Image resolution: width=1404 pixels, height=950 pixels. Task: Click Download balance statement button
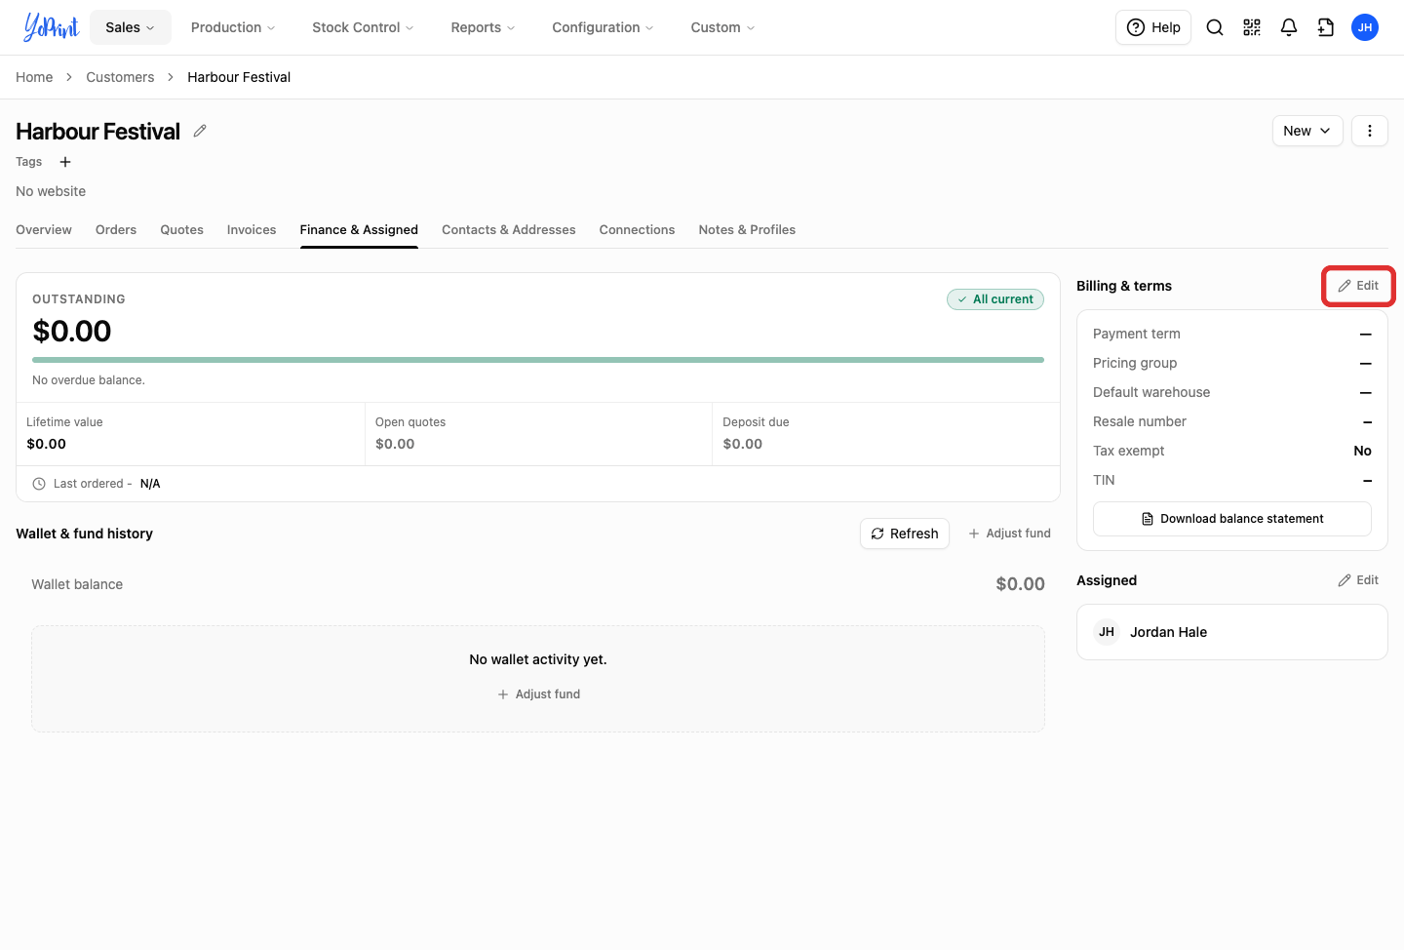pos(1232,519)
